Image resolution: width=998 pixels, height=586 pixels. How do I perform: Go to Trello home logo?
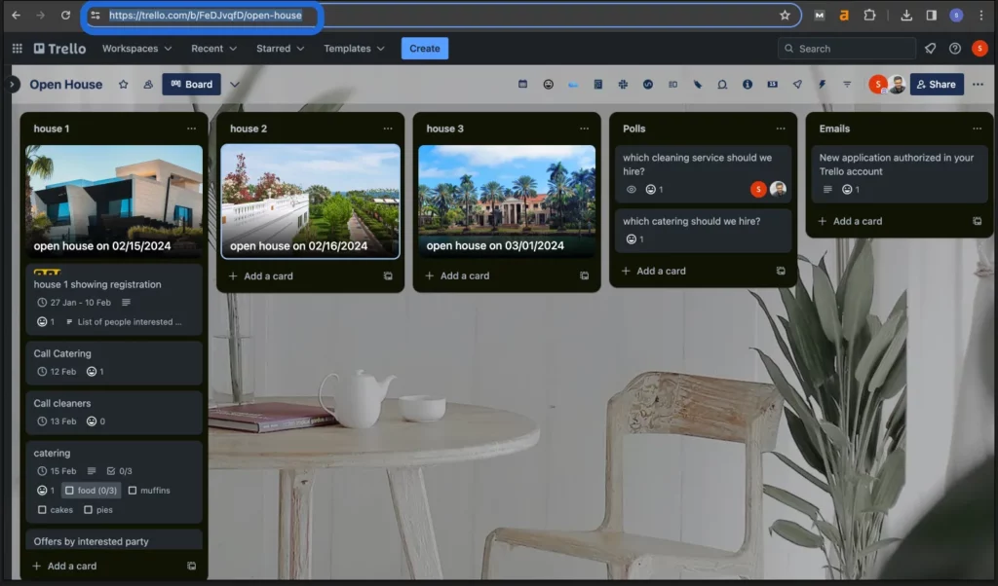[59, 49]
